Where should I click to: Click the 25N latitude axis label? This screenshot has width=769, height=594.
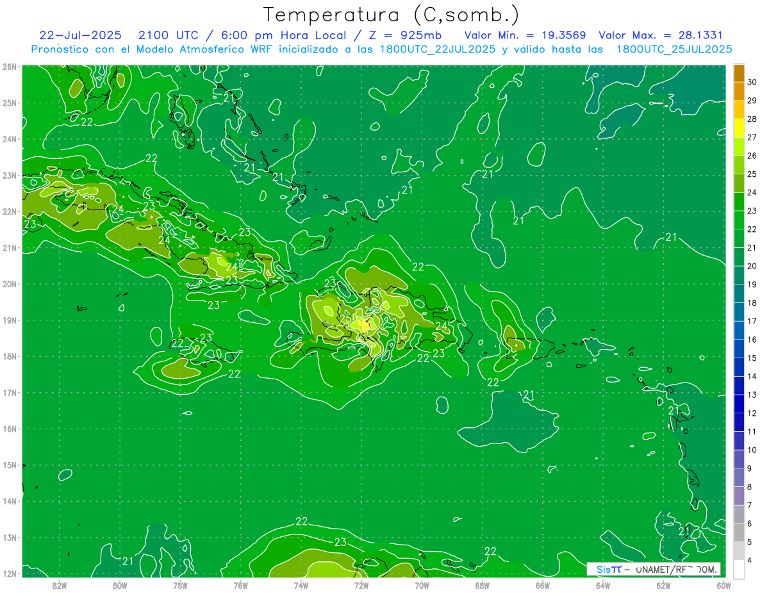[9, 103]
